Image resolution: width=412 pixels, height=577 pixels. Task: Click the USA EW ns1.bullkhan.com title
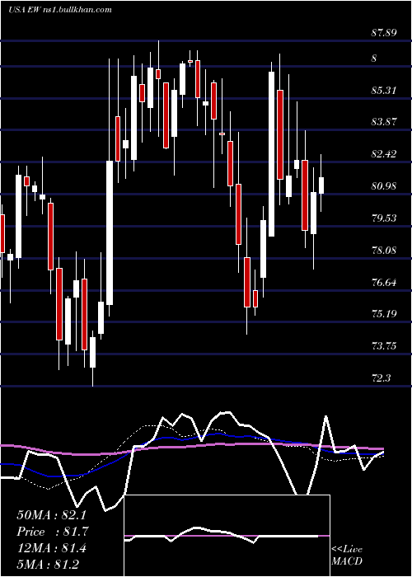point(60,10)
